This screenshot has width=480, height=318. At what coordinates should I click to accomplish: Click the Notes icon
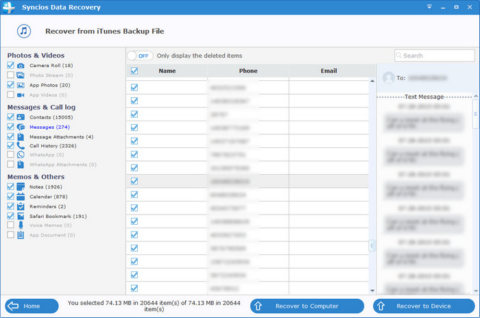(21, 186)
